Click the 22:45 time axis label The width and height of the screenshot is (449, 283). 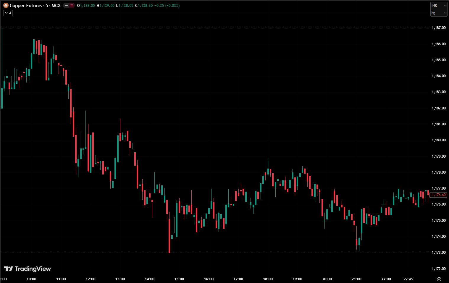(408, 279)
